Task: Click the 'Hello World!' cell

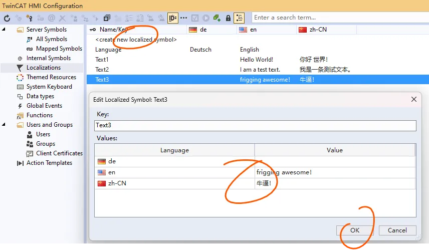Action: (x=257, y=60)
